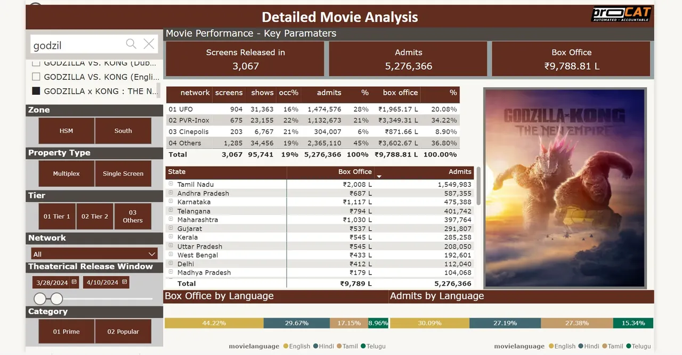Click the sort arrow beside Box Office column
This screenshot has width=682, height=355.
point(379,176)
